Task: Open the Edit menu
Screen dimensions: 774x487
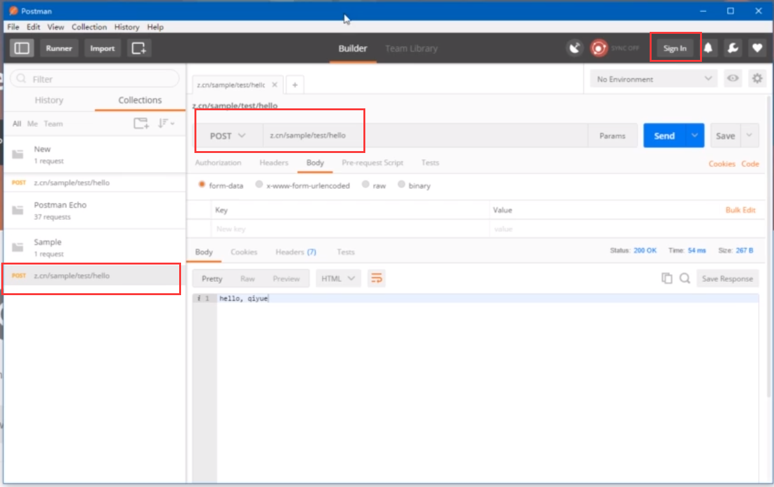Action: point(33,27)
